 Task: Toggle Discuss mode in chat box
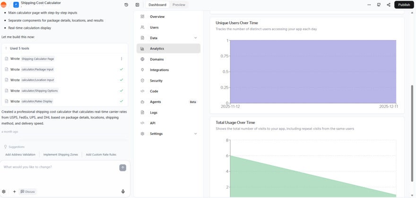28,191
